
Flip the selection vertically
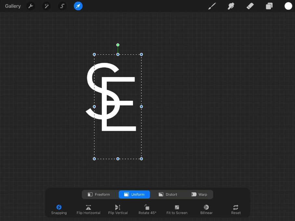pyautogui.click(x=118, y=210)
